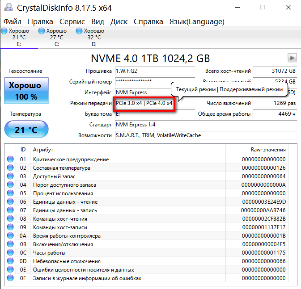Click status icon of Порог доступного запаса row

10,184
